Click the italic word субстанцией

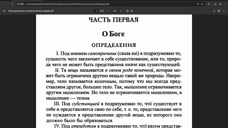click(x=85, y=104)
